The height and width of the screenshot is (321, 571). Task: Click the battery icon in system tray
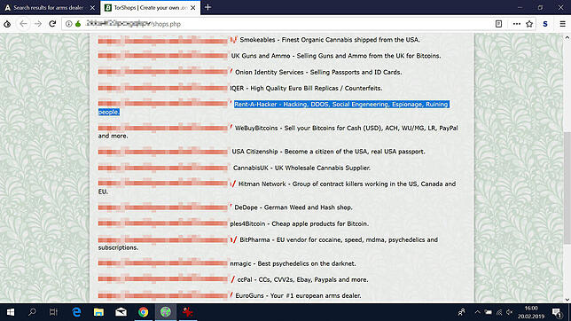489,312
